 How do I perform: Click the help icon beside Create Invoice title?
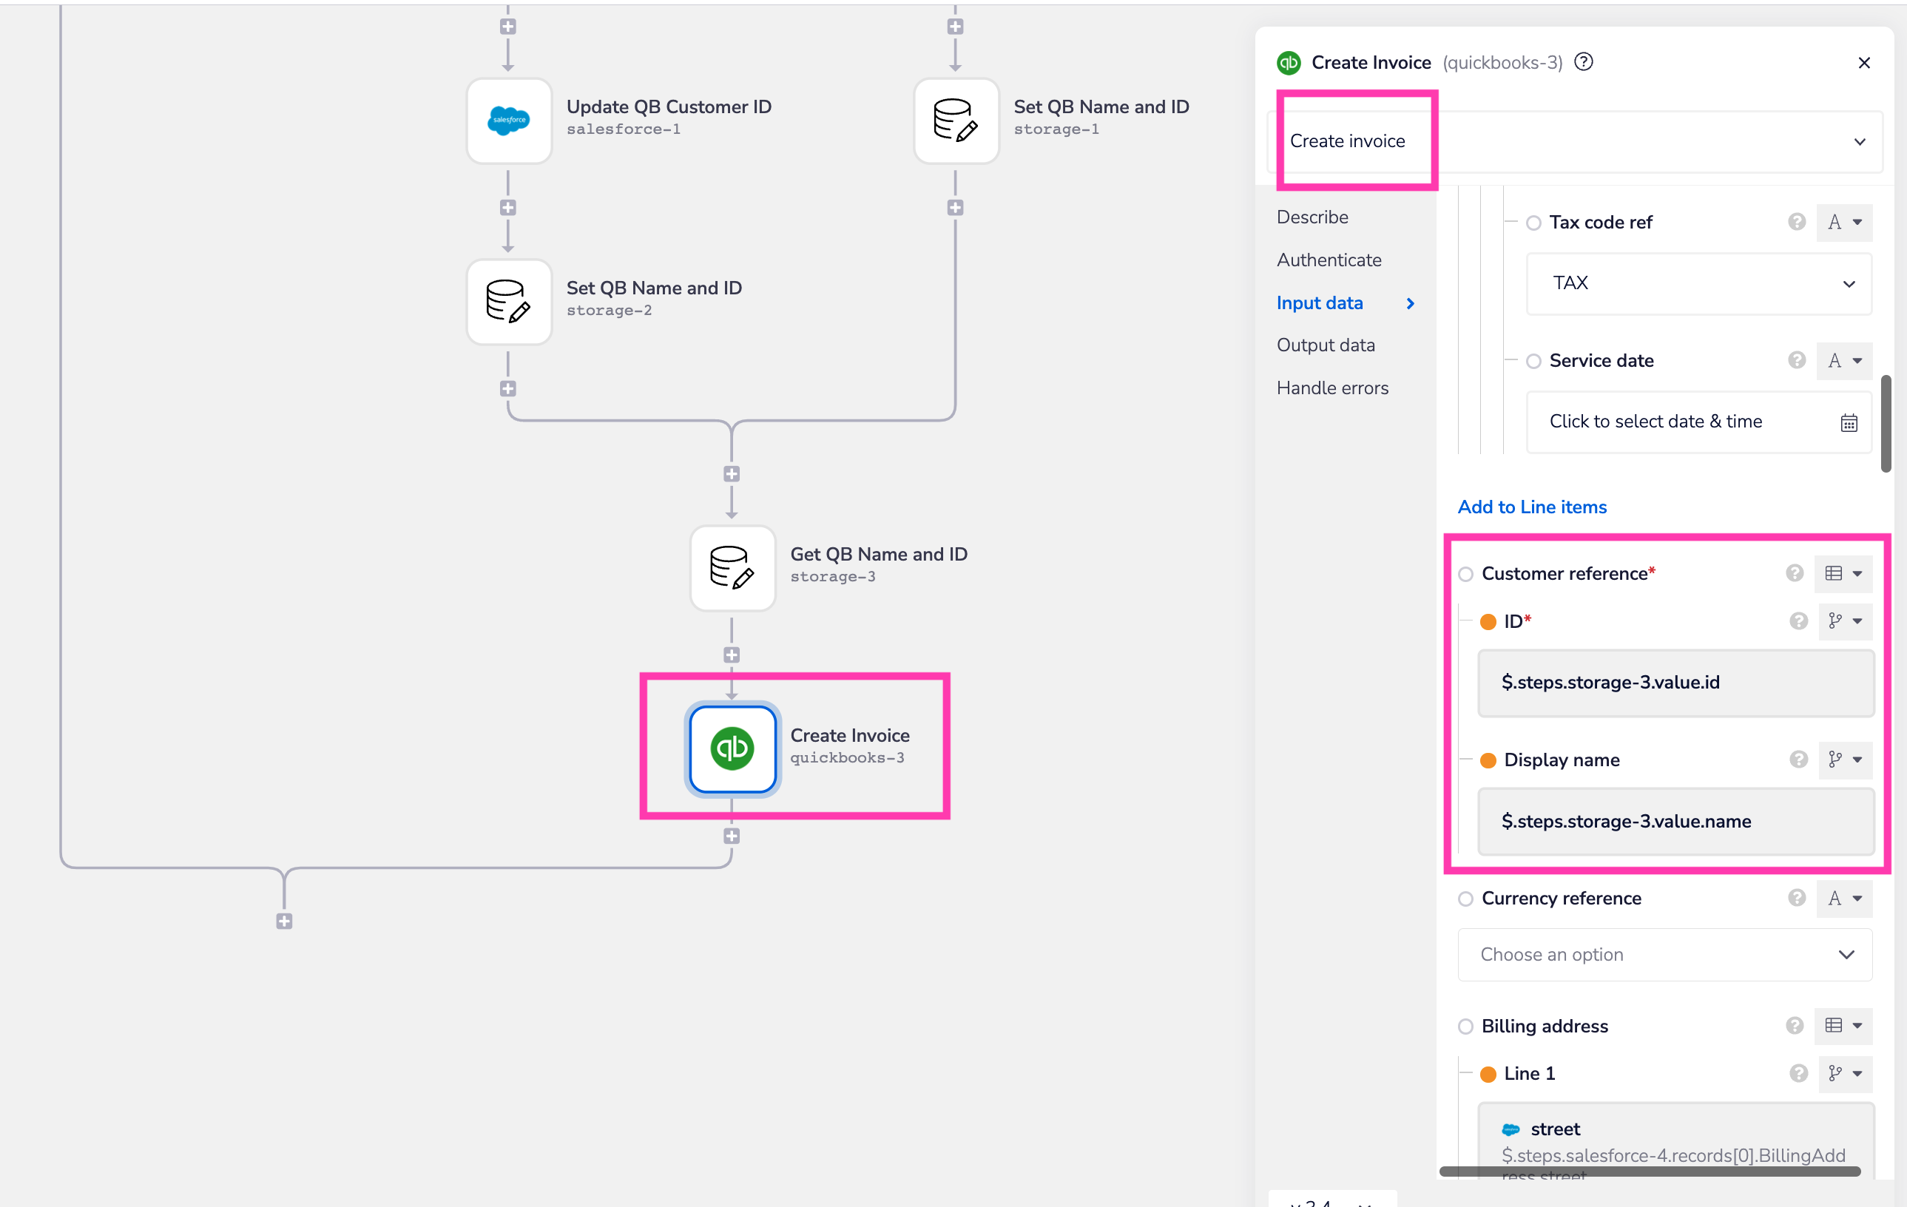[x=1584, y=62]
